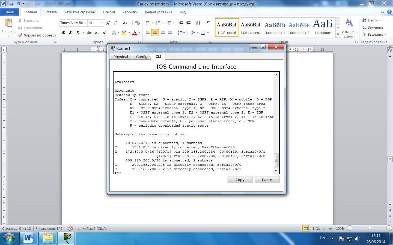Open the Change Case (Аа) dropdown
Screen dimensions: 393x245
tap(126, 23)
